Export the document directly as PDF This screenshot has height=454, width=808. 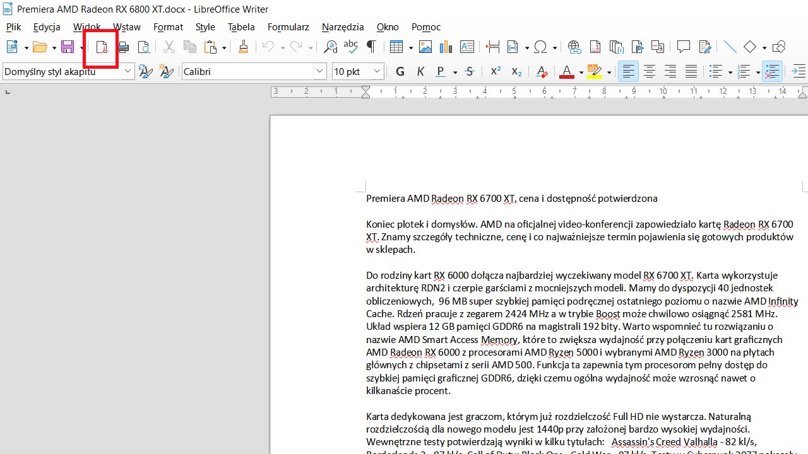click(x=100, y=47)
